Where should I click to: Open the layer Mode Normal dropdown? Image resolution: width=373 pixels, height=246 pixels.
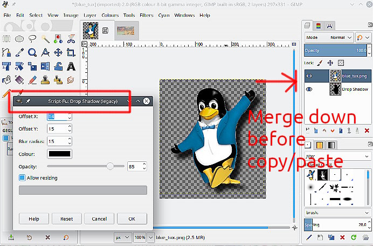(x=329, y=38)
